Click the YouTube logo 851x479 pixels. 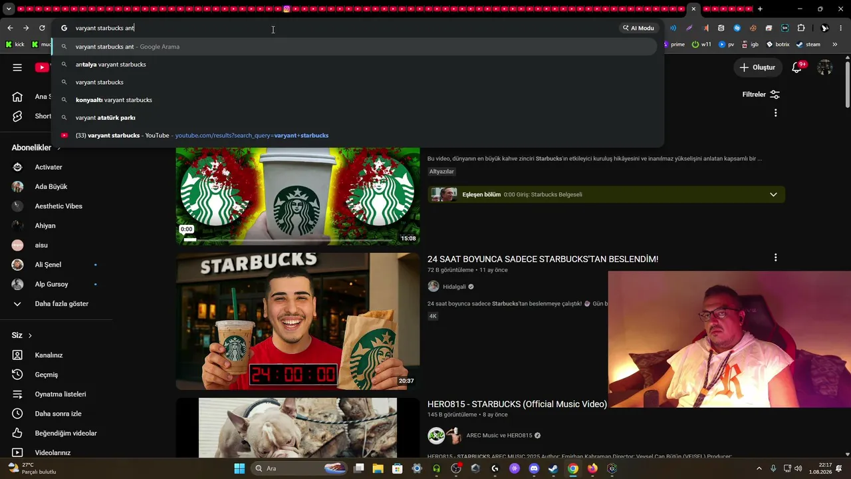pyautogui.click(x=43, y=67)
